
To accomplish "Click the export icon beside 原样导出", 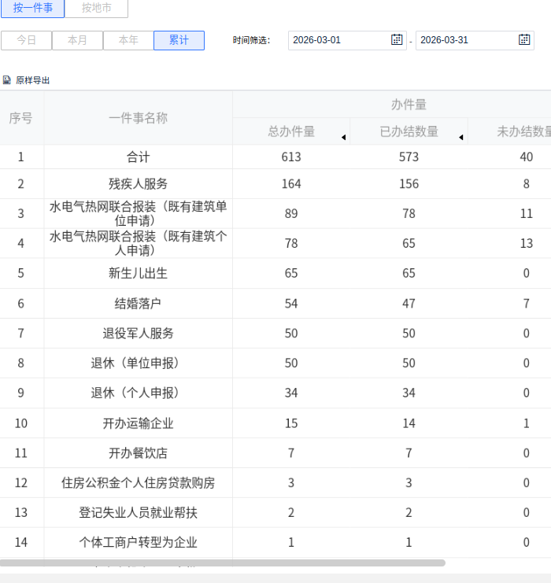I will [x=7, y=80].
